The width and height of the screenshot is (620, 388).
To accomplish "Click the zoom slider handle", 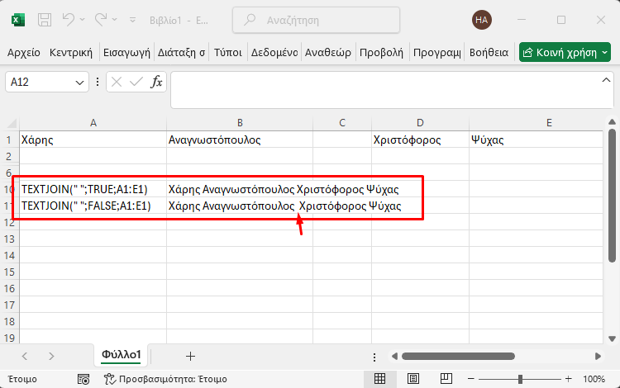I will tap(520, 379).
